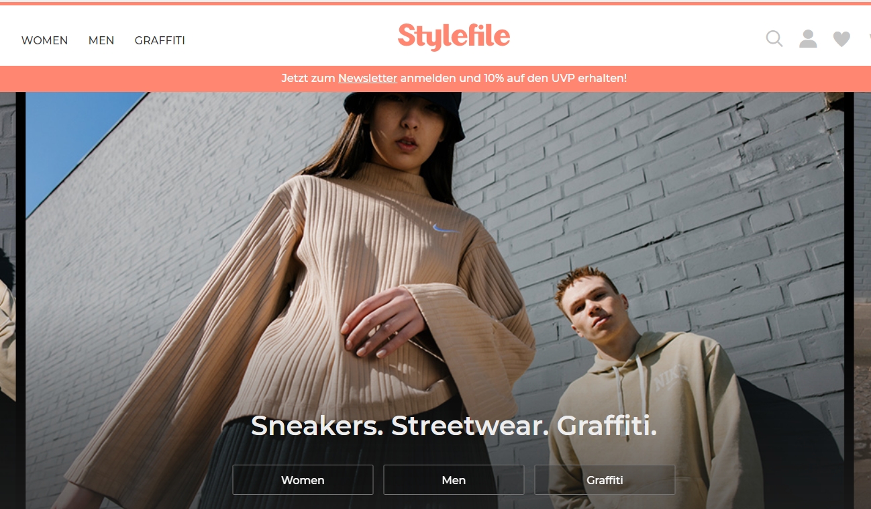Open the wishlist heart icon

coord(841,39)
